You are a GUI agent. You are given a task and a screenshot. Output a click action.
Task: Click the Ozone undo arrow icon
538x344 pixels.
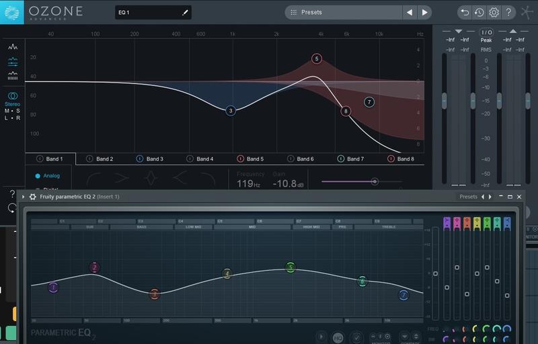click(465, 13)
